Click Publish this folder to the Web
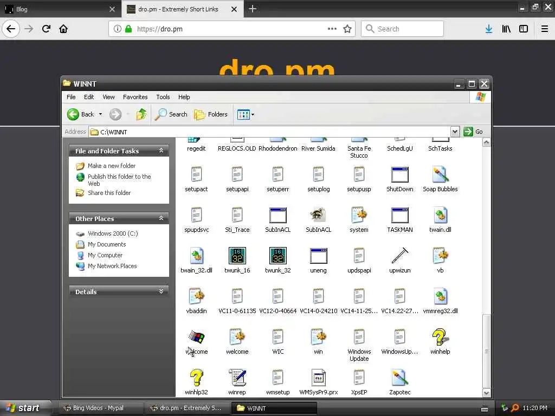This screenshot has height=416, width=555. tap(119, 180)
